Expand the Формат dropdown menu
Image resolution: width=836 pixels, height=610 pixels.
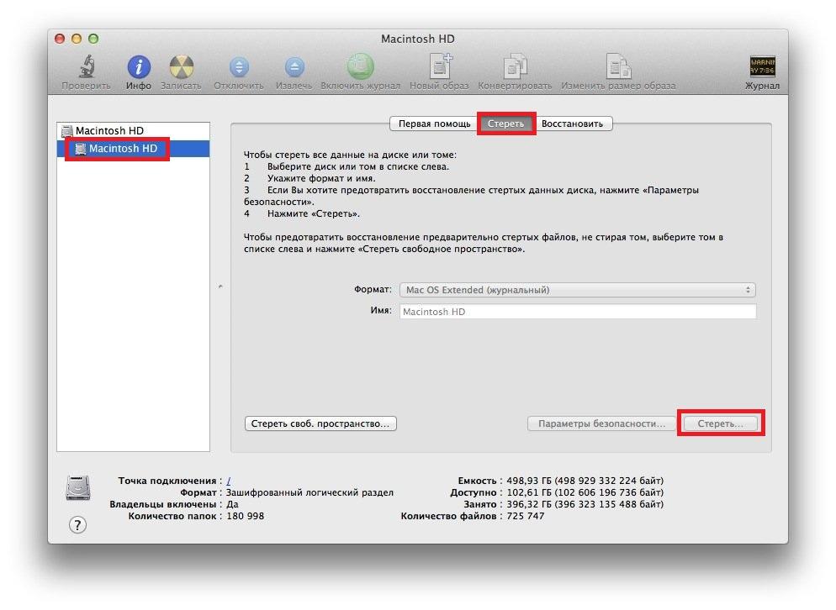tap(577, 290)
